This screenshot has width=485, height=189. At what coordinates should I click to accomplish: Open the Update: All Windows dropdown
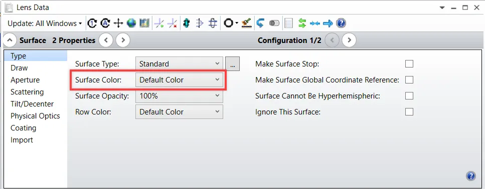(x=45, y=23)
